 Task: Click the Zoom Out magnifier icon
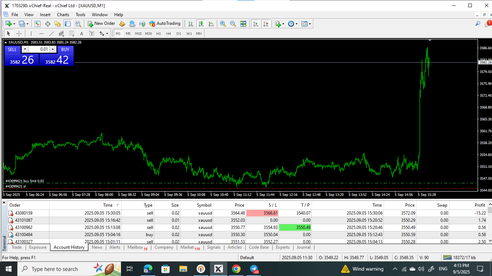click(233, 24)
